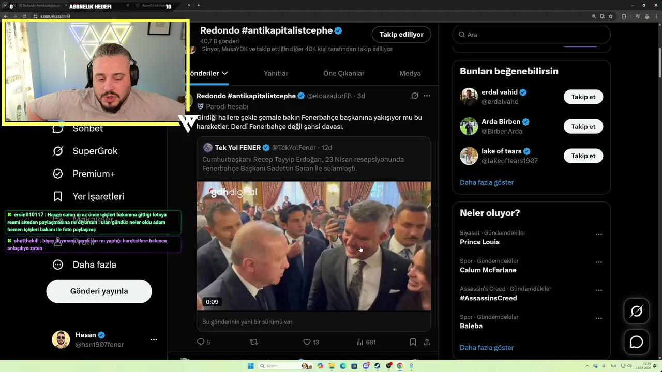Open the dots menu beside Prince Louis
This screenshot has width=662, height=372.
598,234
